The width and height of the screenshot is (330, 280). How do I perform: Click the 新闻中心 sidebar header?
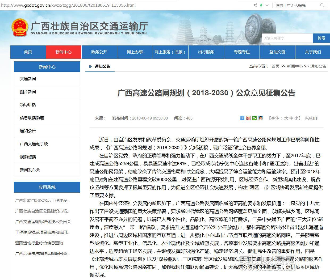47,67
